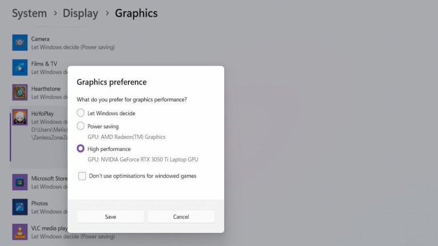This screenshot has width=438, height=246.
Task: Go to Display in the breadcrumb
Action: (80, 13)
